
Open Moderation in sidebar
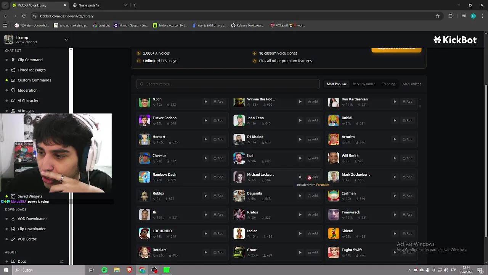pyautogui.click(x=27, y=90)
